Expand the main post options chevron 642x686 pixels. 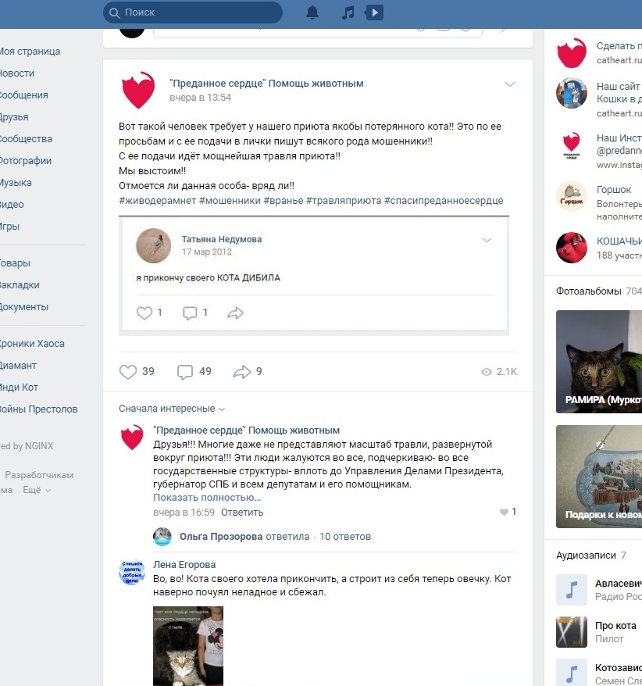(x=509, y=84)
